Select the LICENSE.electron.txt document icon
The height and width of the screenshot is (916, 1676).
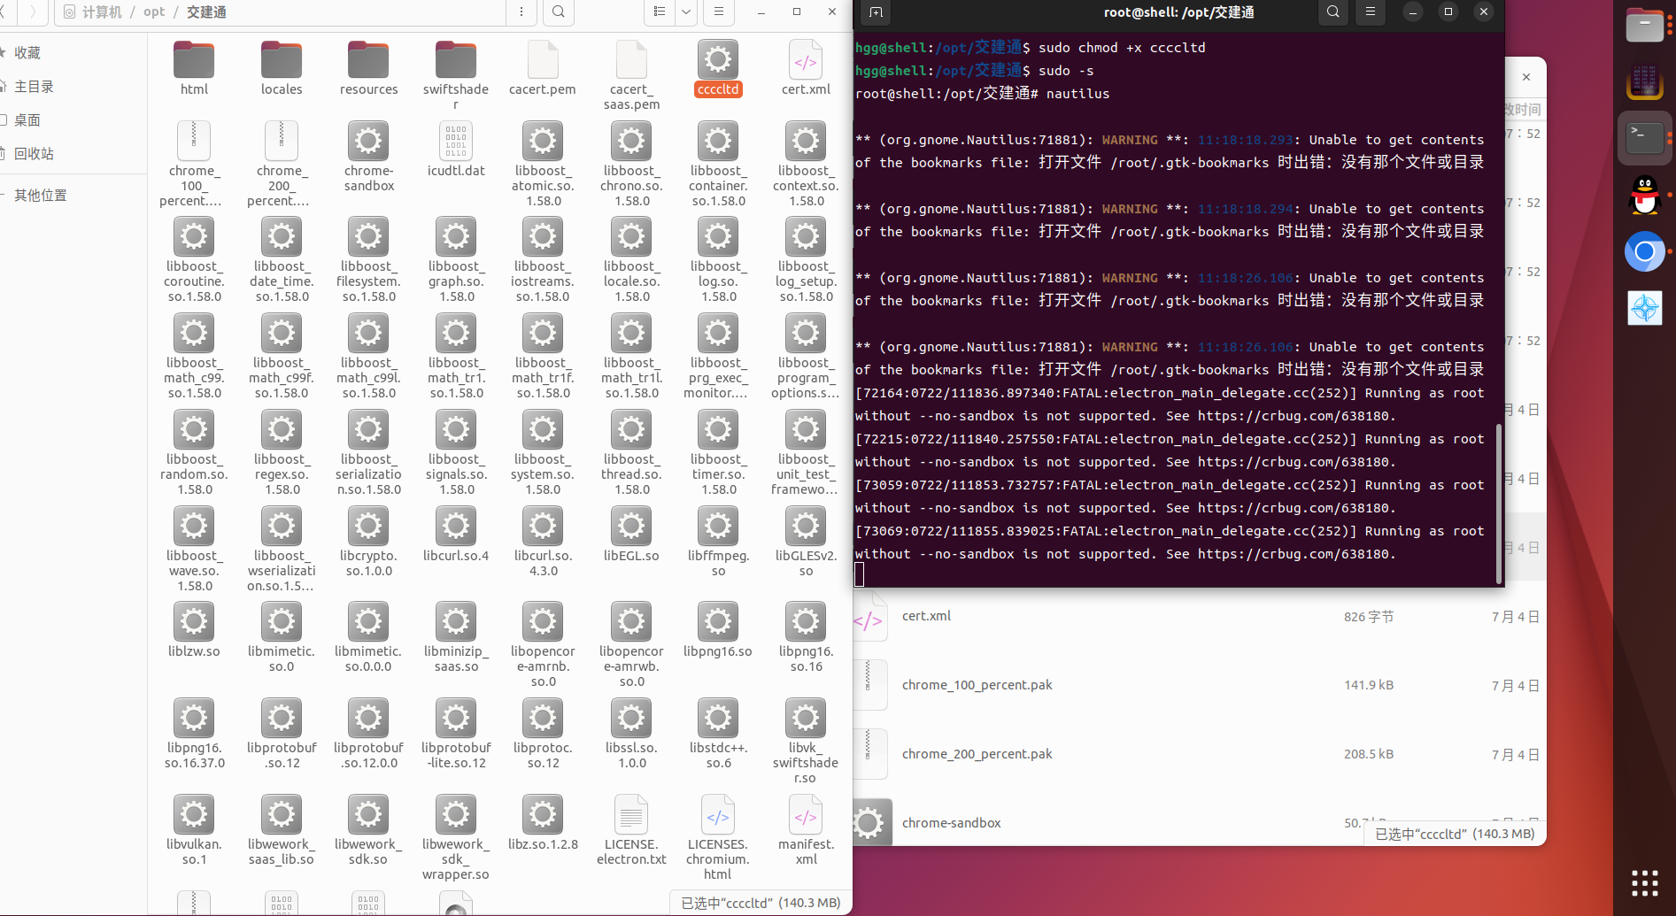tap(631, 814)
